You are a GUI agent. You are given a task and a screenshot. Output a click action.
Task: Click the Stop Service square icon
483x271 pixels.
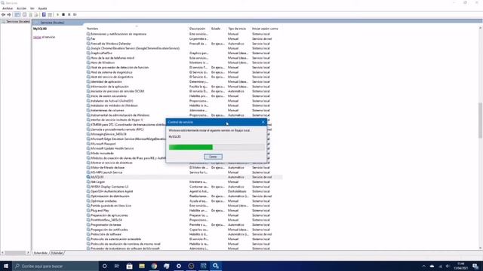pyautogui.click(x=63, y=14)
